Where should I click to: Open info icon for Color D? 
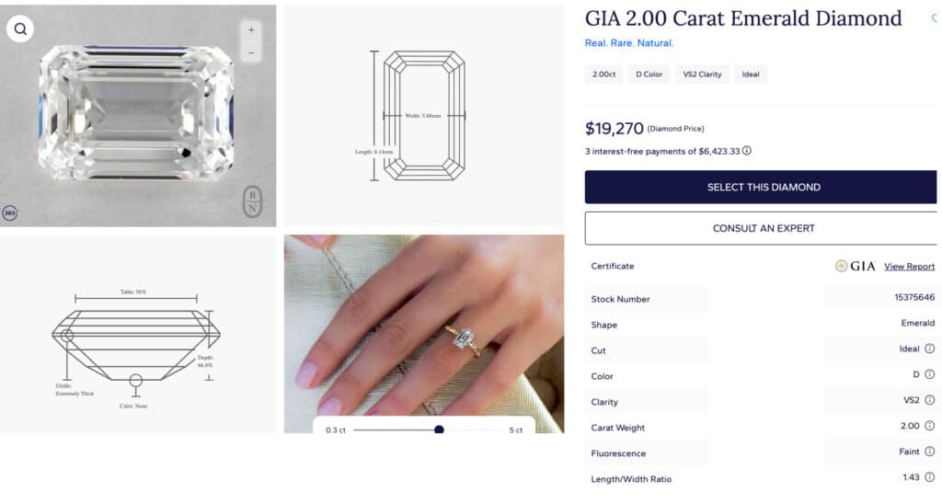pyautogui.click(x=929, y=375)
